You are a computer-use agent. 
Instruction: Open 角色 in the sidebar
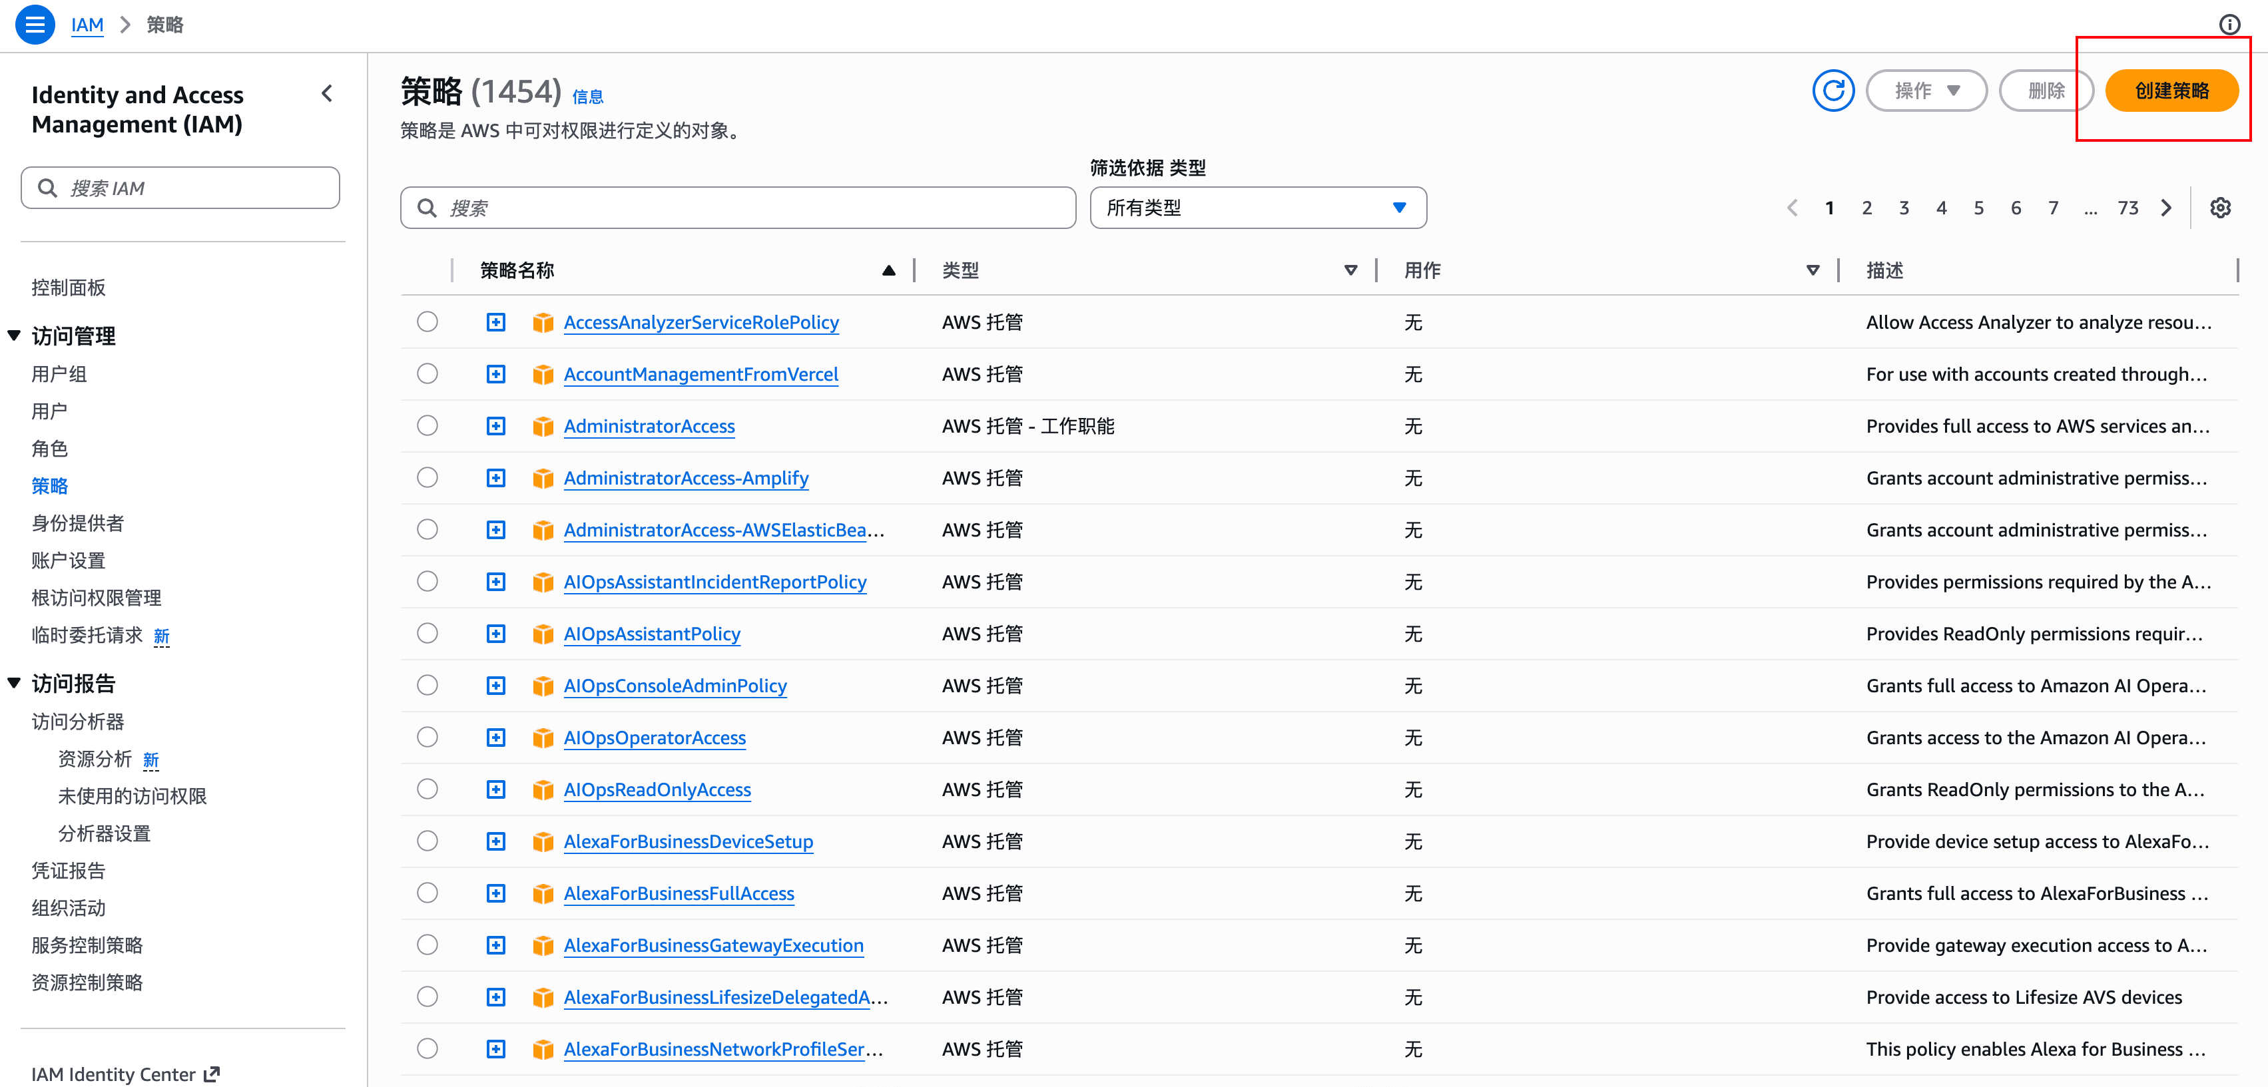(x=49, y=449)
